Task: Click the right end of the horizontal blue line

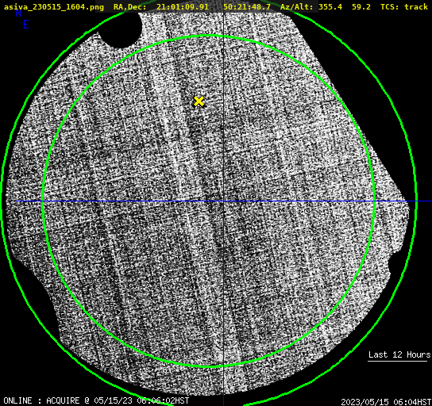Action: point(430,201)
